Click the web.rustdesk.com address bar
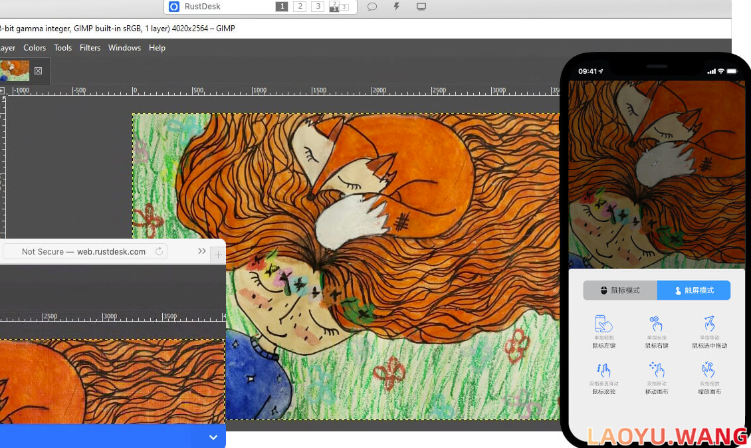 tap(84, 251)
